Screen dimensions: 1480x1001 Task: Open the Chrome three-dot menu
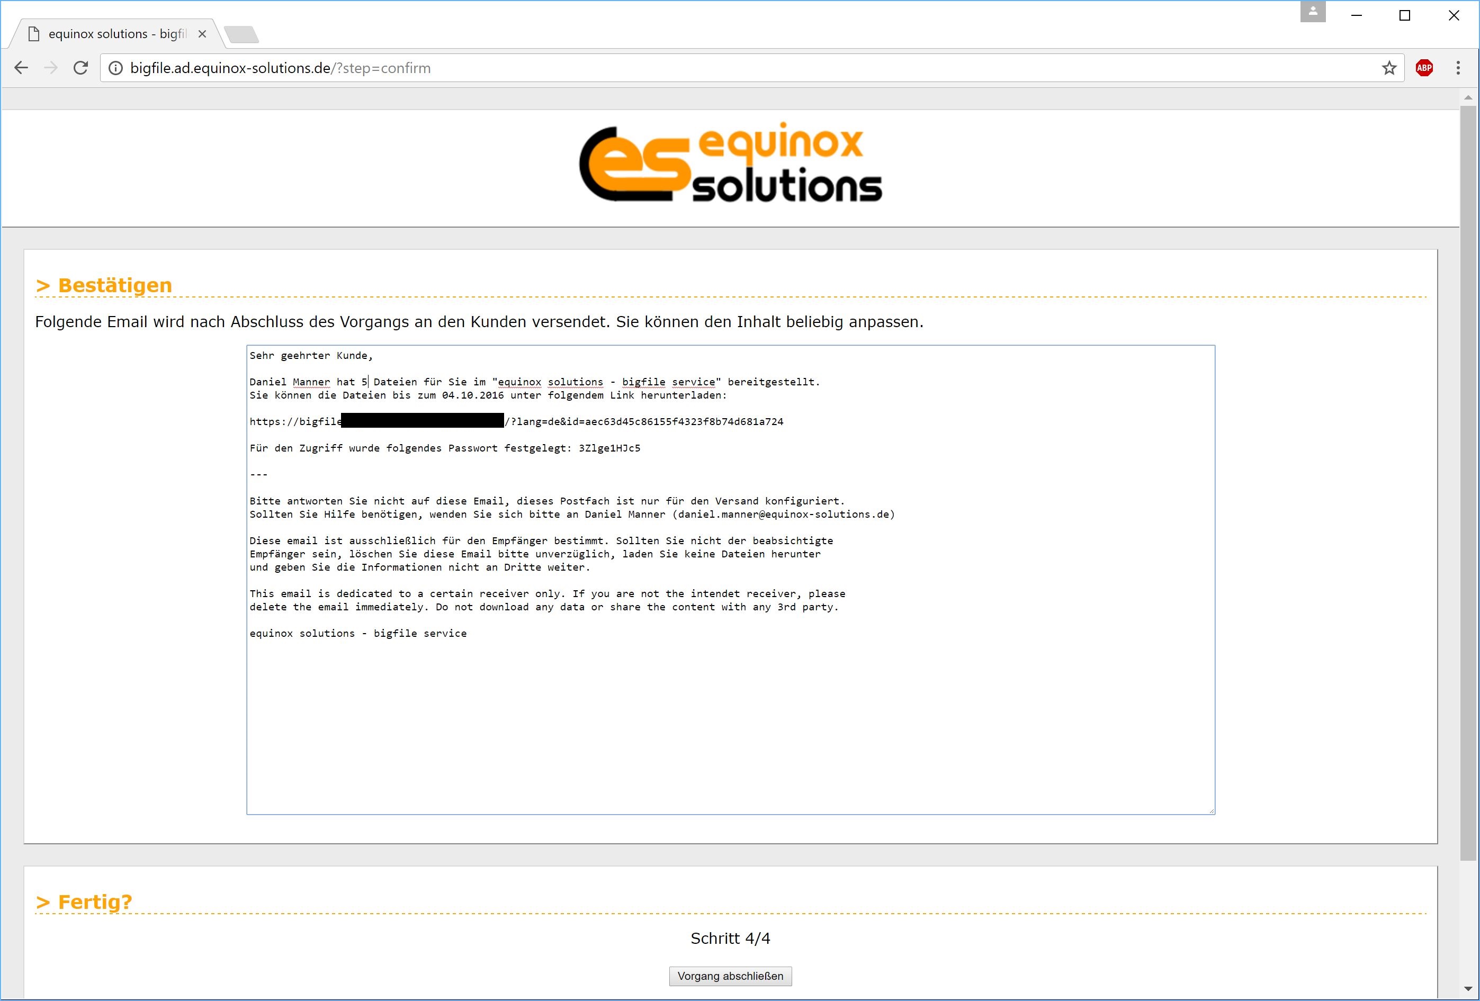click(x=1458, y=68)
